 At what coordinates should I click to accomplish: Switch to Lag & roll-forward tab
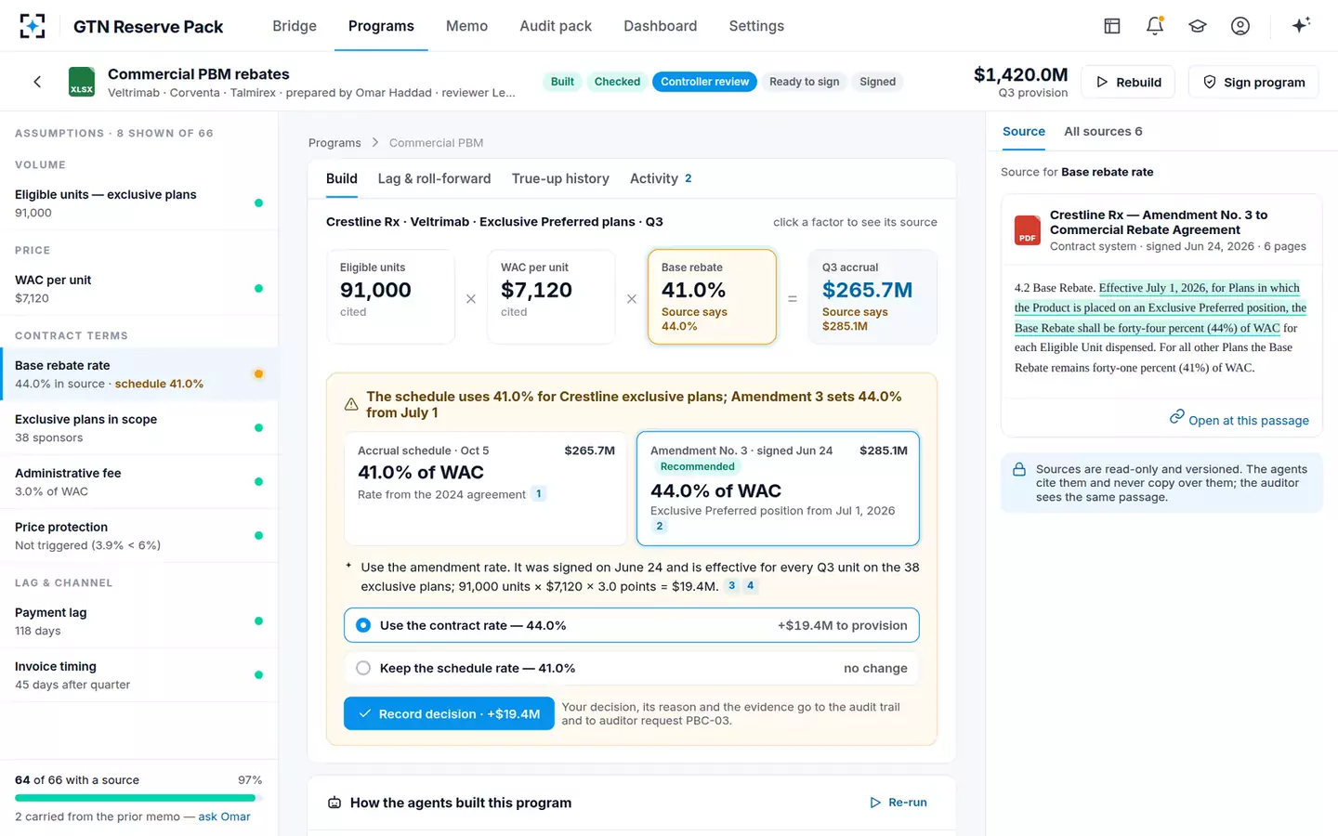434,178
